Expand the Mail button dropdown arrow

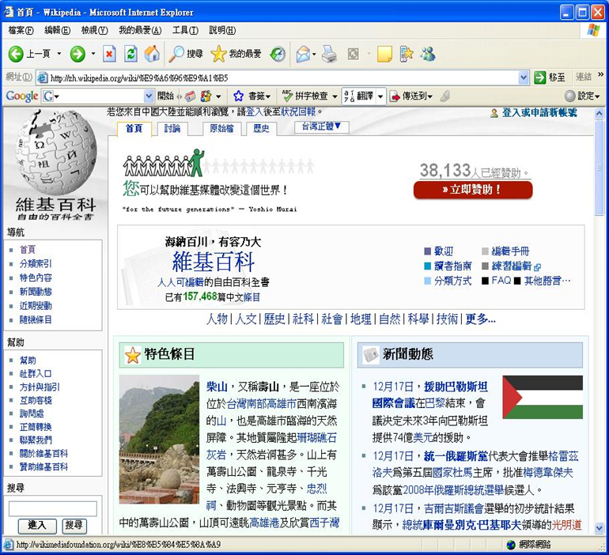314,54
